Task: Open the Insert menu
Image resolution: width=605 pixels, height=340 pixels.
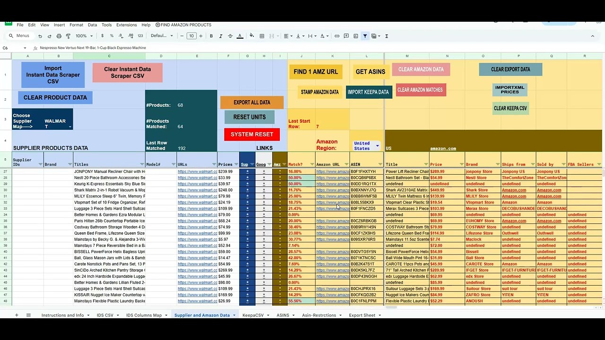Action: coord(59,25)
